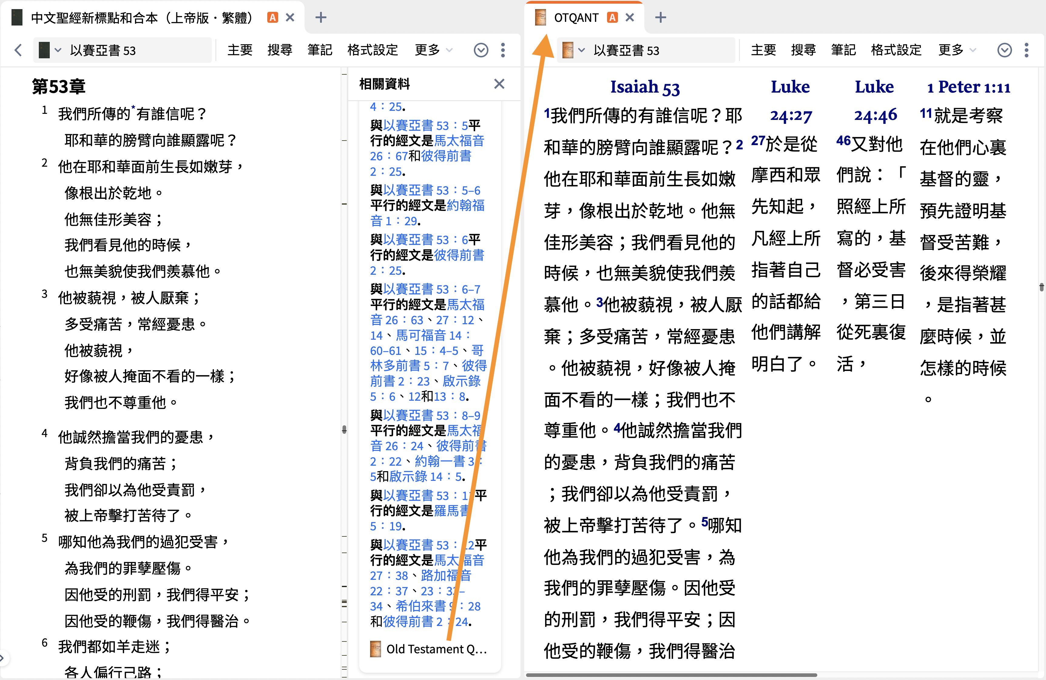This screenshot has width=1046, height=680.
Task: Add a new tab beside OTQANT
Action: (660, 18)
